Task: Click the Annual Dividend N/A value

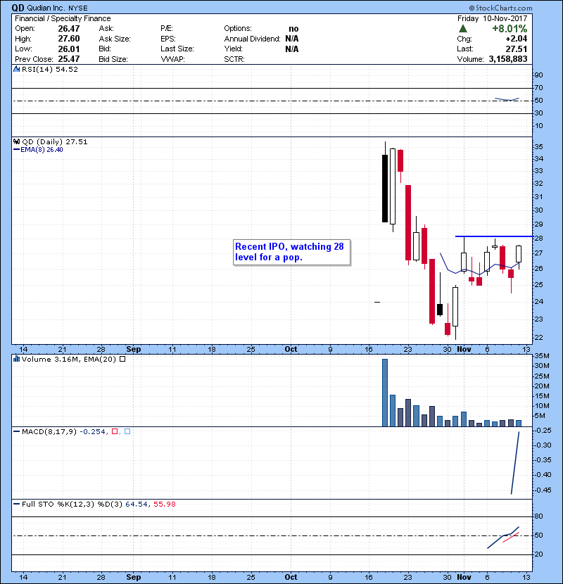Action: pos(292,39)
